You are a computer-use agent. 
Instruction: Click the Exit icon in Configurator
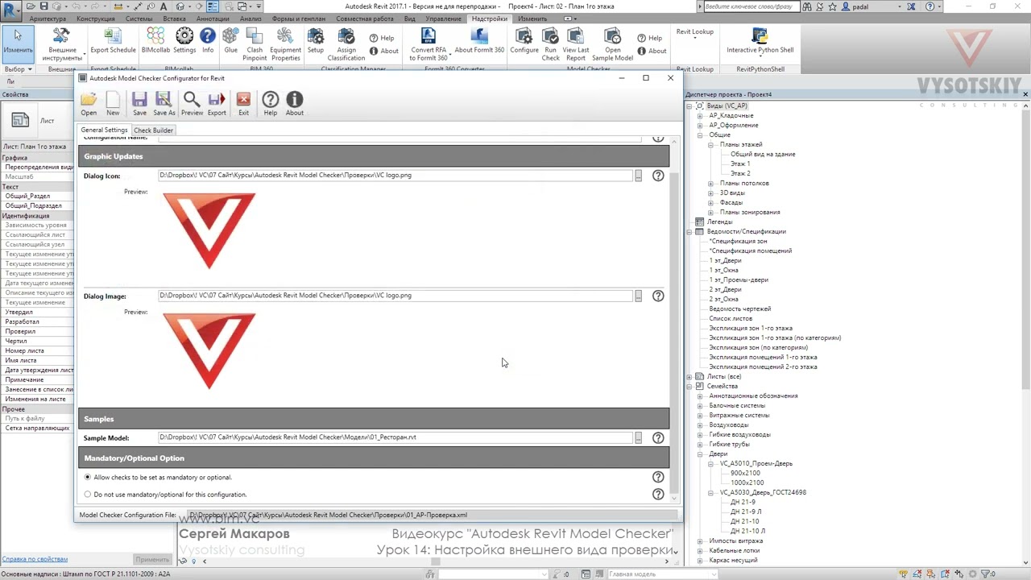pos(243,103)
